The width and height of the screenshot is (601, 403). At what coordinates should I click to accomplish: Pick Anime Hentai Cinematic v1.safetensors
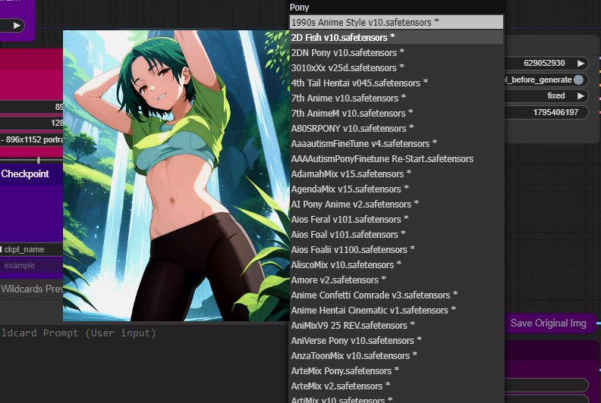pyautogui.click(x=396, y=310)
